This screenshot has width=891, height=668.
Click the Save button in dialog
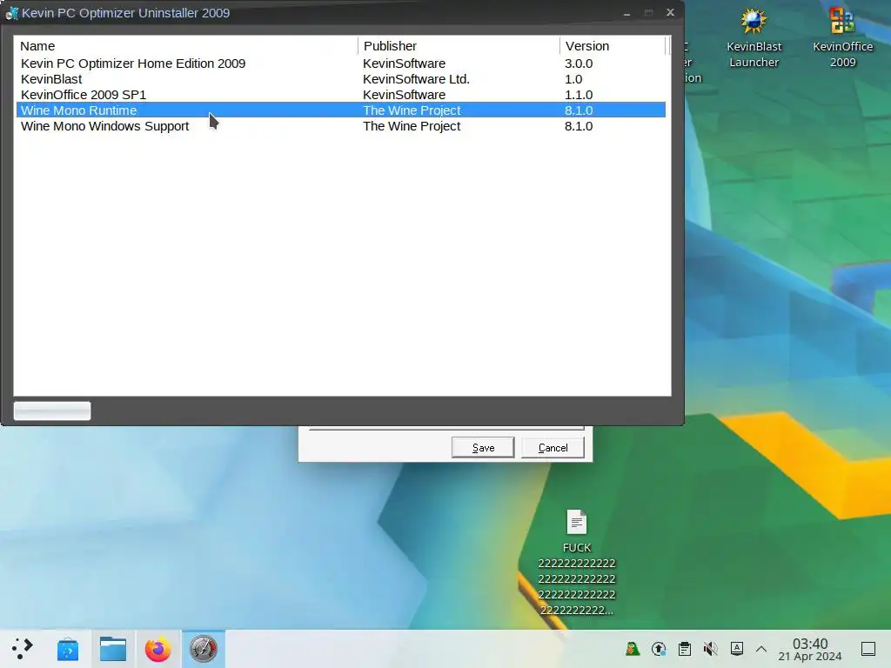coord(483,448)
